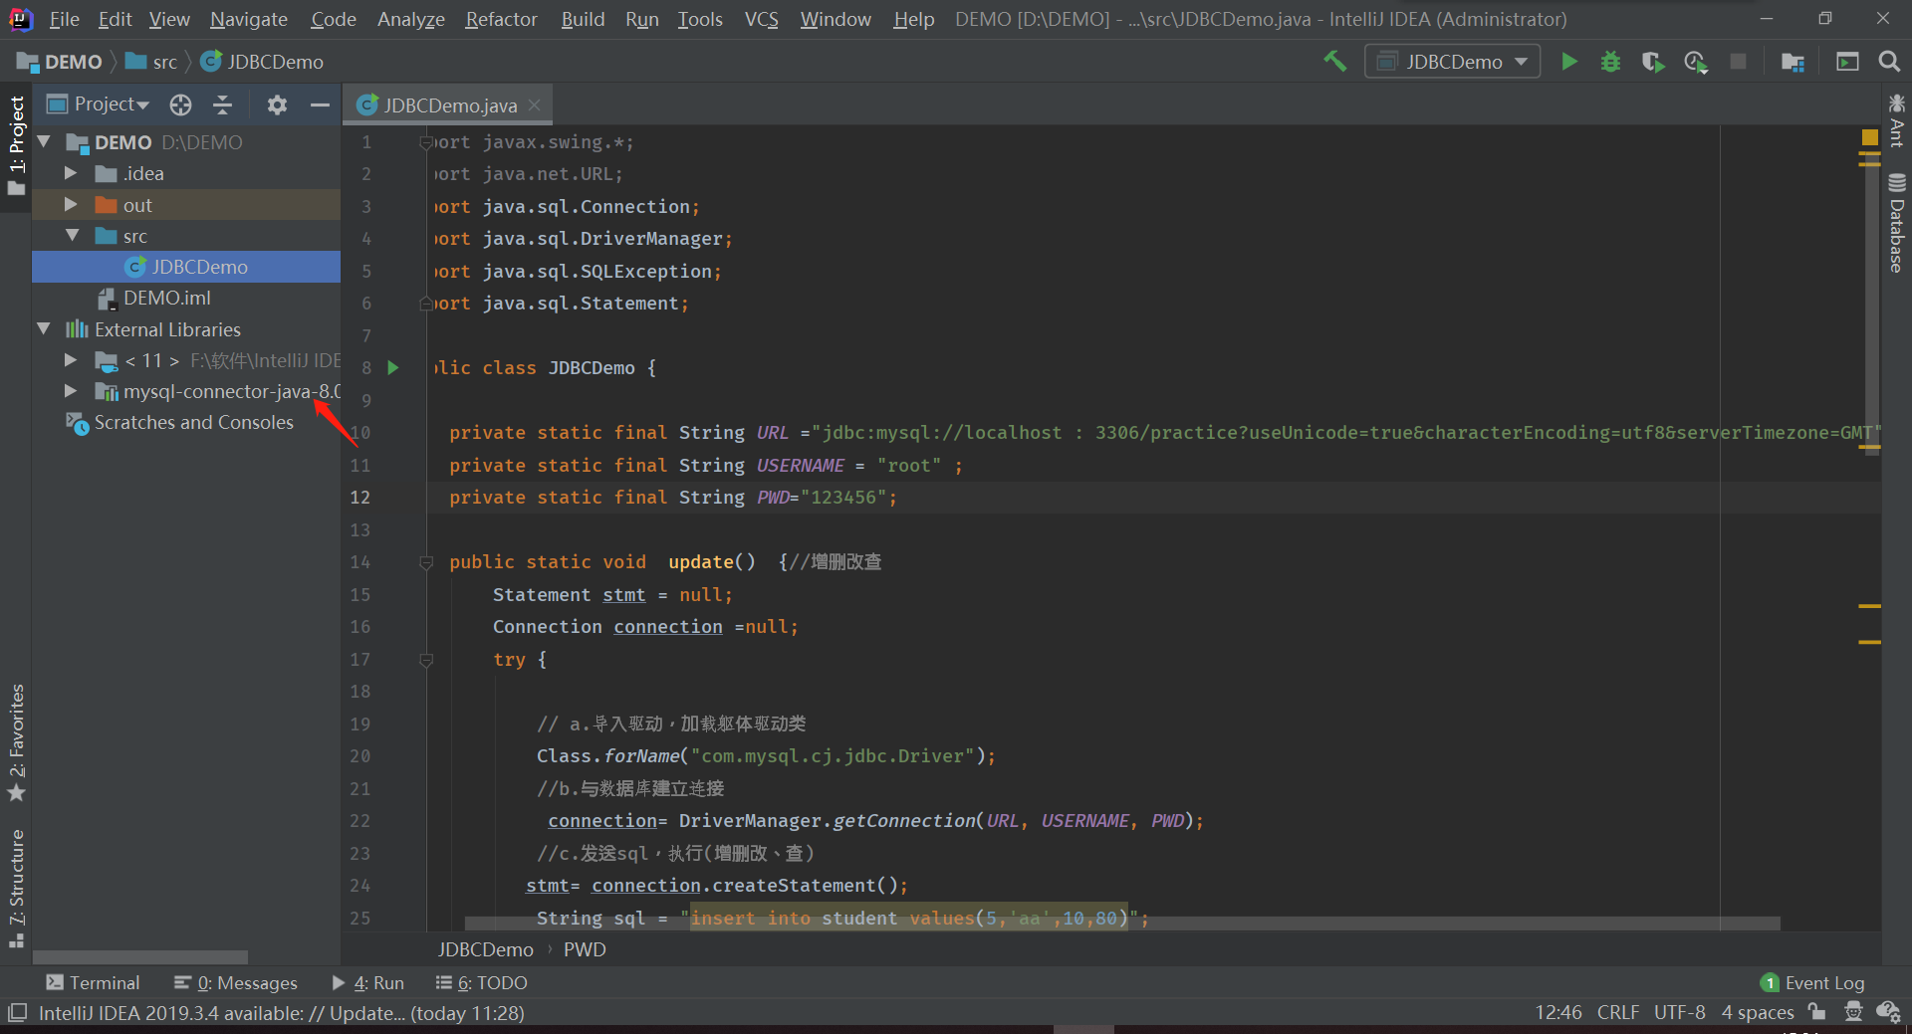
Task: Expand the .idea folder
Action: [x=71, y=173]
